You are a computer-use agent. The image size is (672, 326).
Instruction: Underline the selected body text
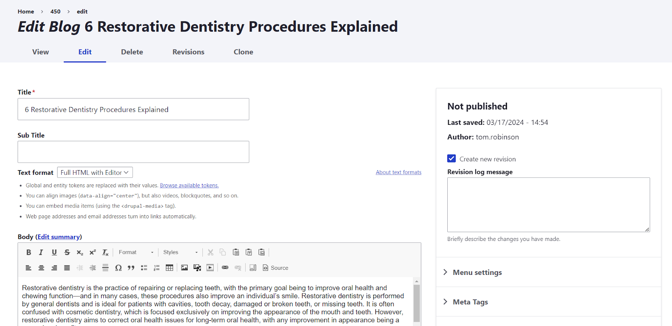pos(54,252)
